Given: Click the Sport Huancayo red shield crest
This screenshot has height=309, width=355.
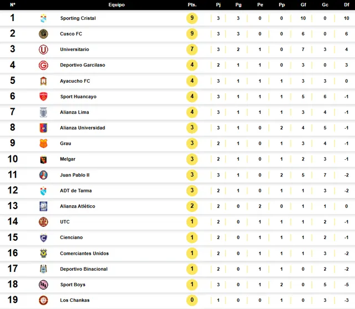Looking at the screenshot, I should point(43,97).
